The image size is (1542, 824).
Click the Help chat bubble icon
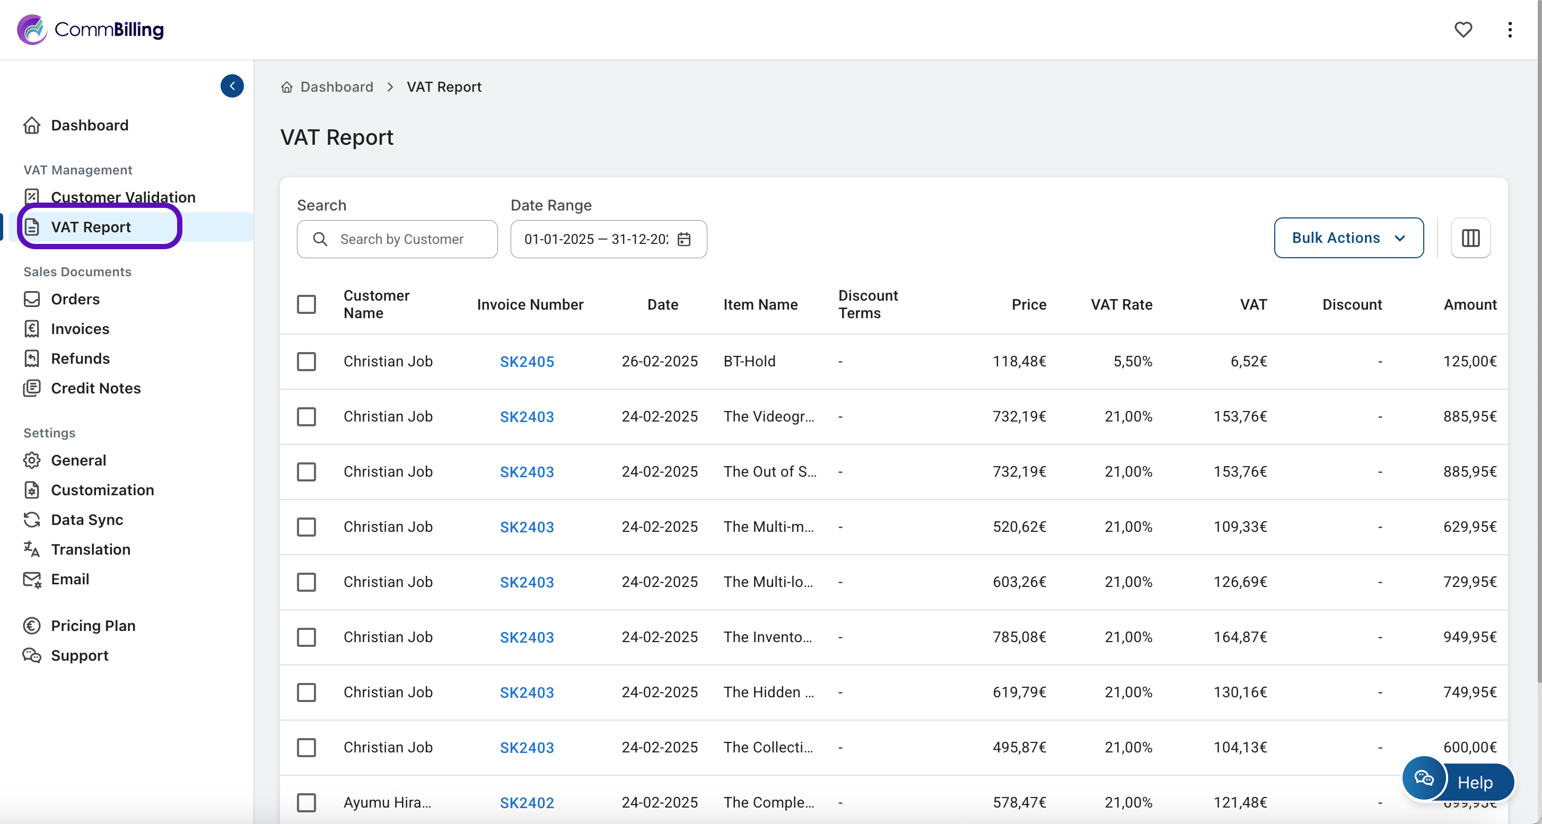point(1423,778)
